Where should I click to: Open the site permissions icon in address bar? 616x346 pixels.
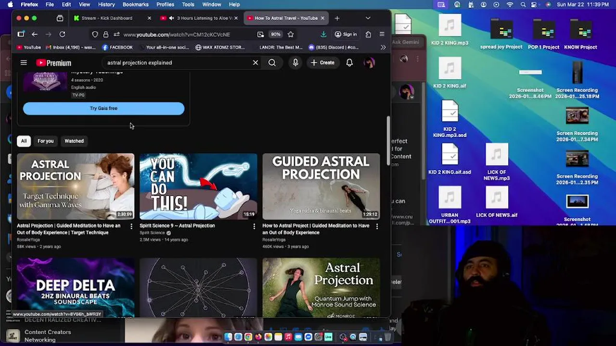point(116,34)
